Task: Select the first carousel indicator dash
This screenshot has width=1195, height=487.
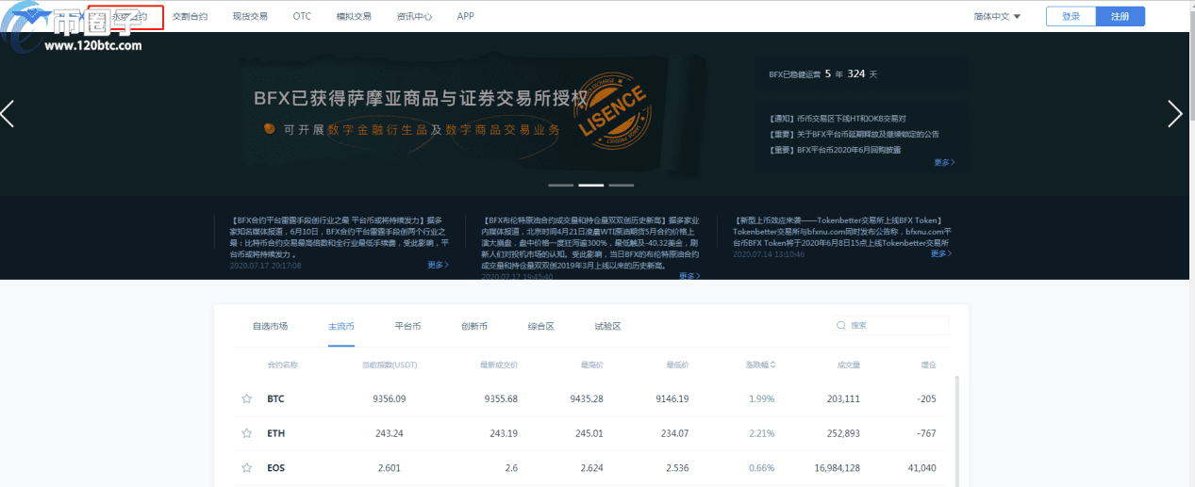Action: point(560,185)
